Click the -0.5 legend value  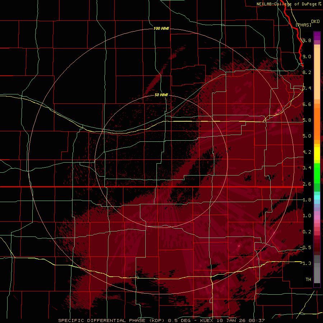coord(305,248)
